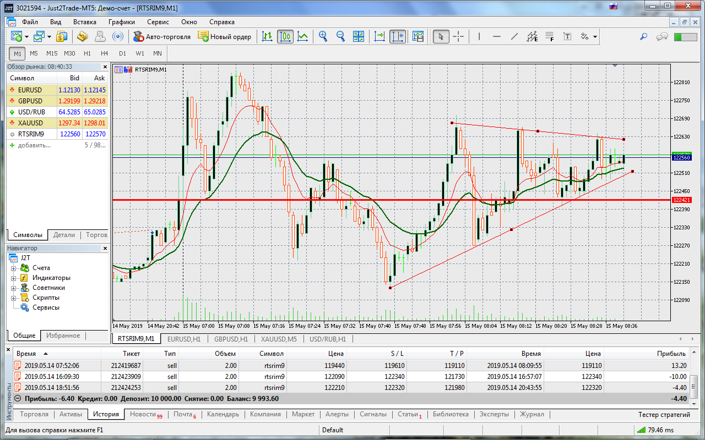Select the vertical line drawing tool
Viewport: 705px width, 440px height.
tap(479, 37)
